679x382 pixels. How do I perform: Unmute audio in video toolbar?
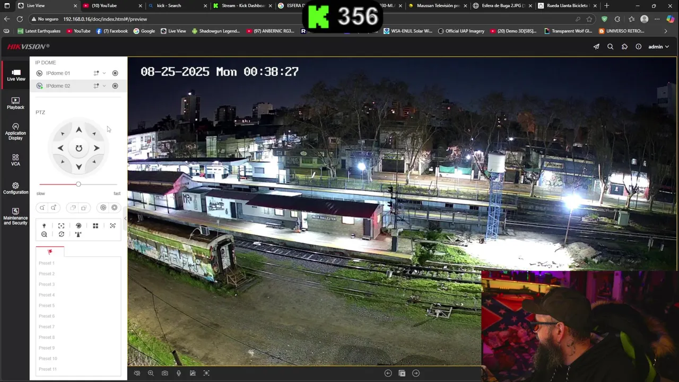(137, 373)
